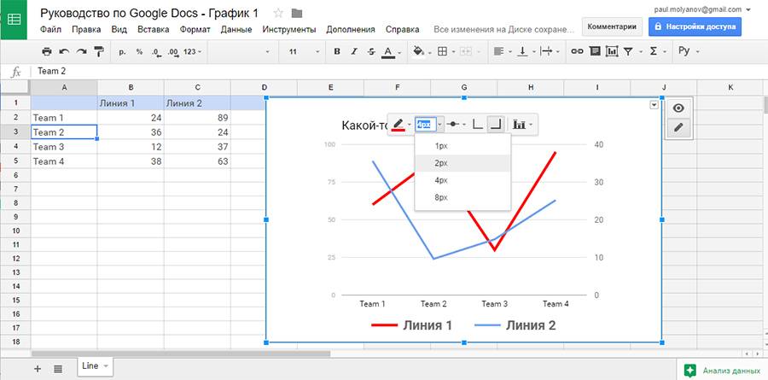This screenshot has width=768, height=380.
Task: Click the print icon in toolbar
Action: pos(47,51)
